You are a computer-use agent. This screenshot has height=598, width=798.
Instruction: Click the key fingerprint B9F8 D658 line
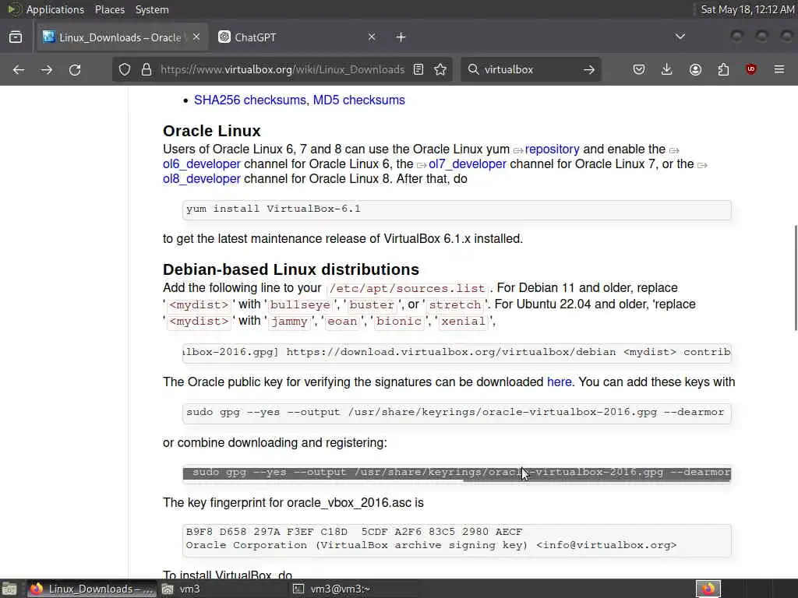tap(354, 532)
